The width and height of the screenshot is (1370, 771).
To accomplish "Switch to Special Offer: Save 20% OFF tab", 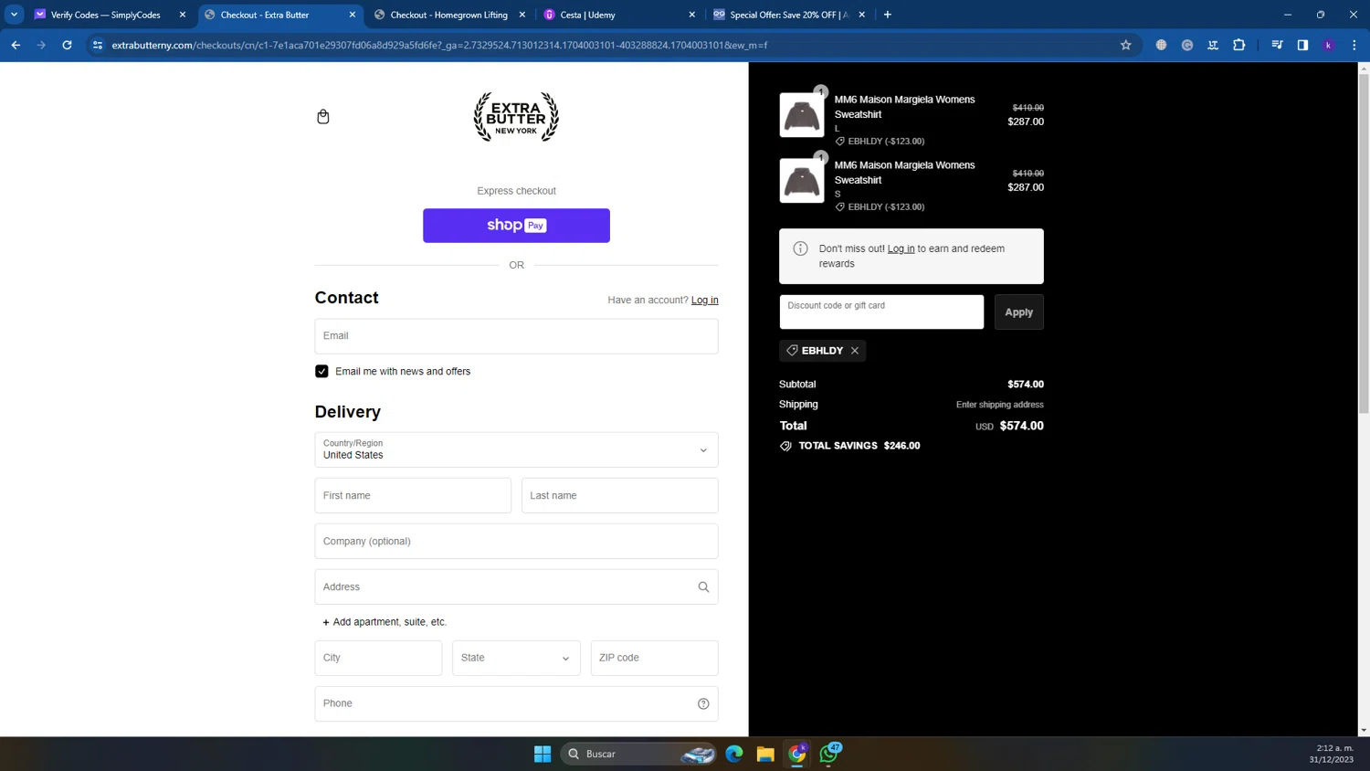I will click(788, 15).
